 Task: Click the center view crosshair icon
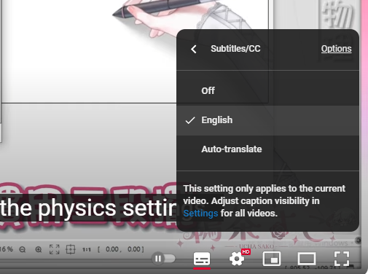point(71,249)
